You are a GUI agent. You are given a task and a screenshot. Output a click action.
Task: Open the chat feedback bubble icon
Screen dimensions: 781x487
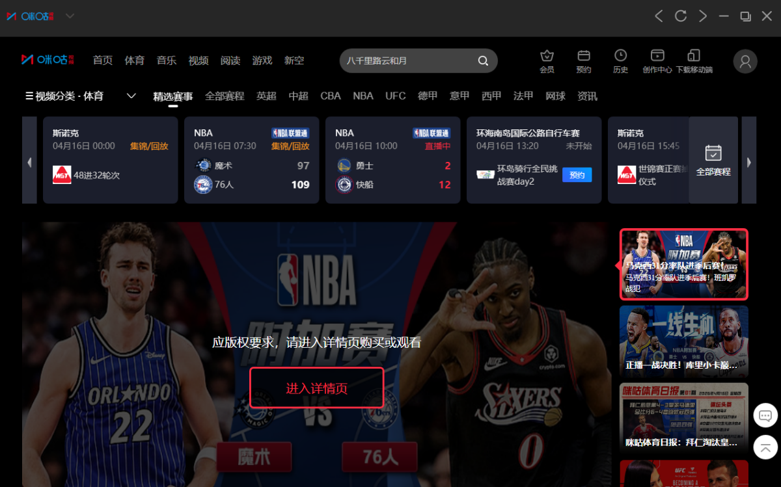[x=765, y=415]
